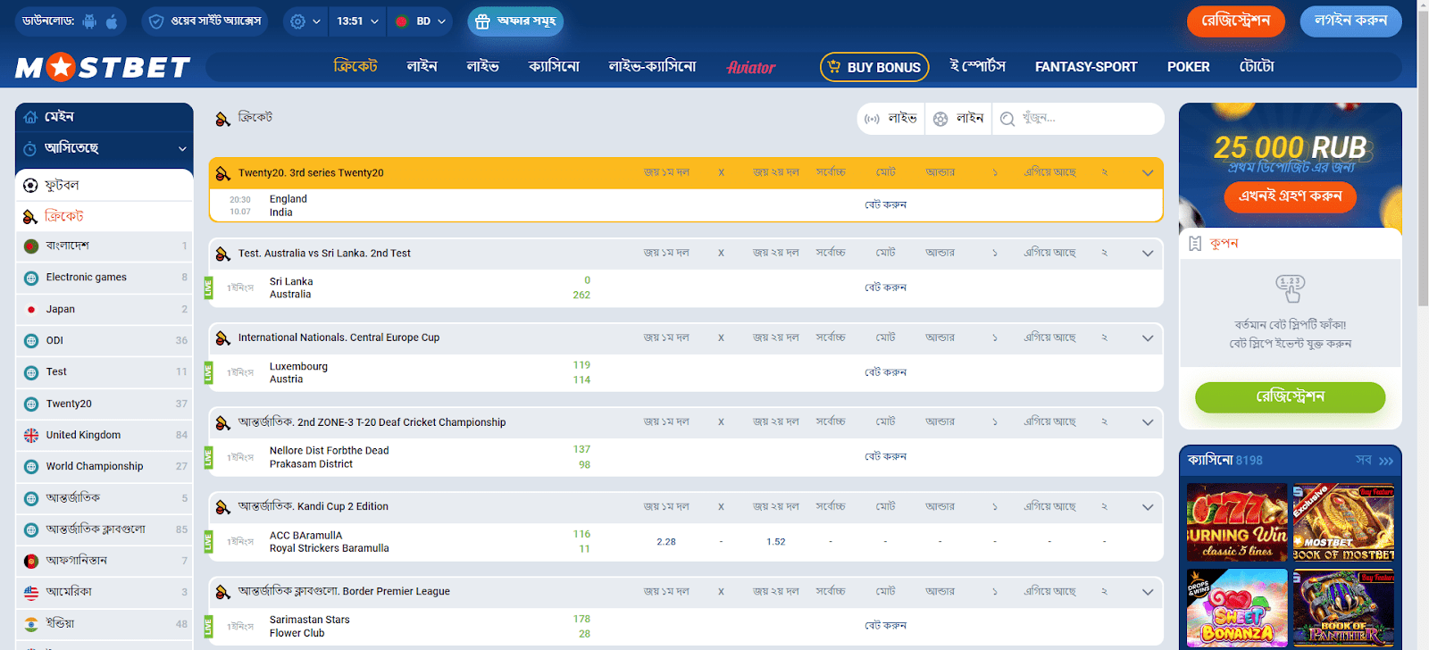Click the cricket icon beside Kandi Cup 2 Edition

pyautogui.click(x=223, y=507)
